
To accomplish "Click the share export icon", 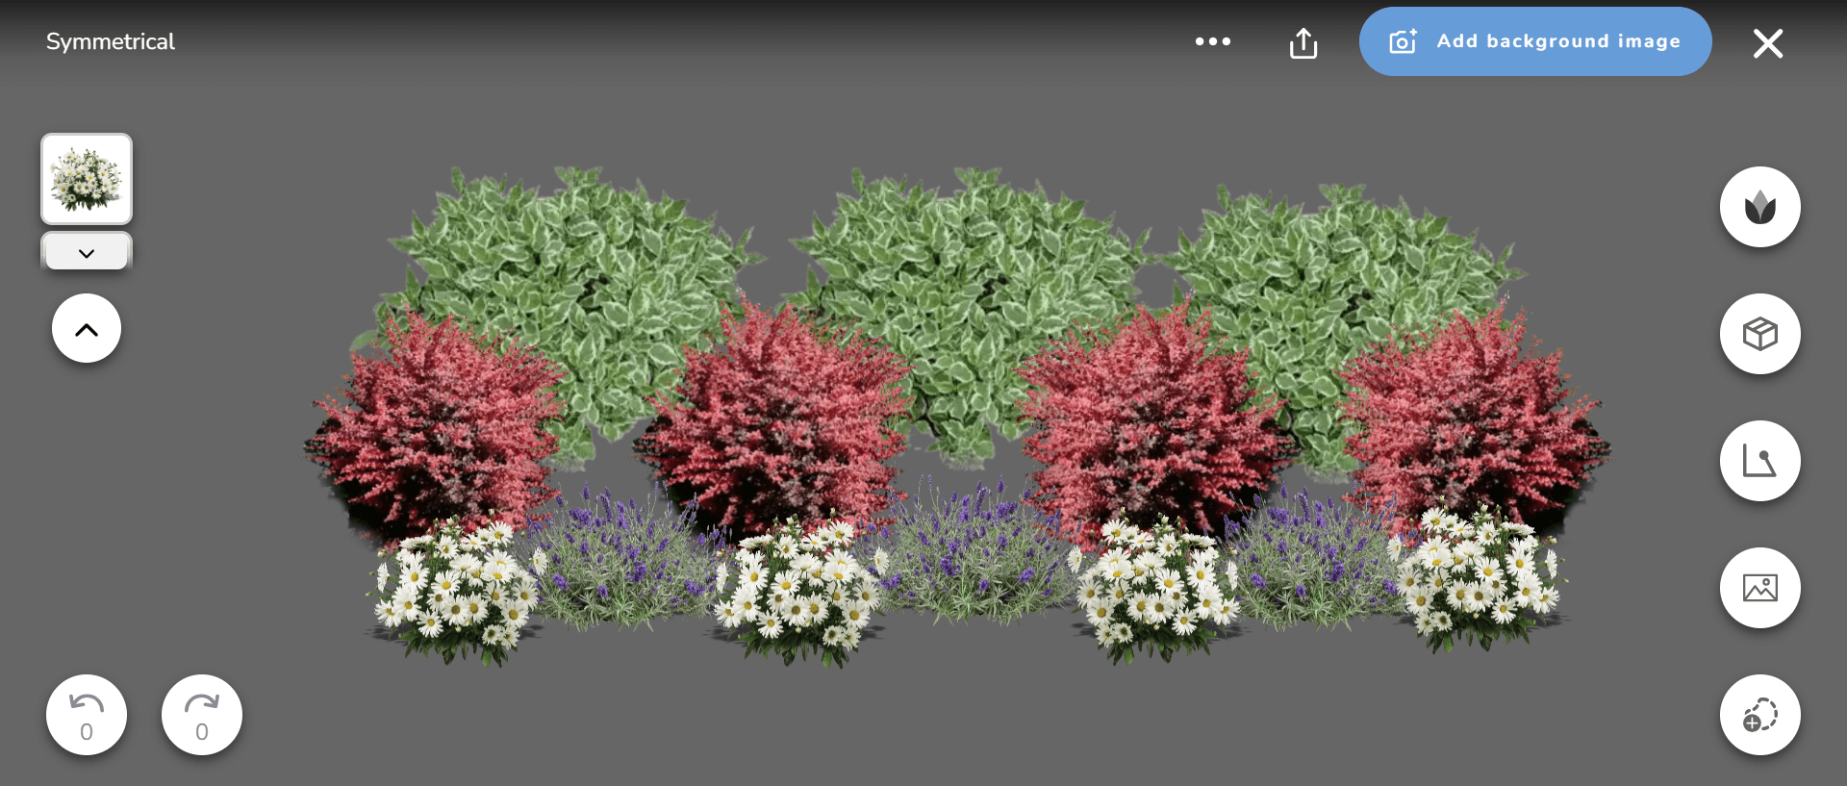I will pyautogui.click(x=1303, y=42).
